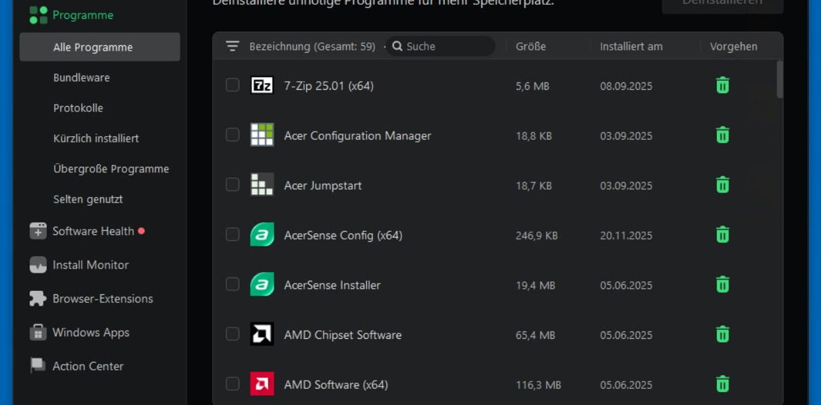Click the 7-Zip program icon
The width and height of the screenshot is (821, 405).
(262, 85)
